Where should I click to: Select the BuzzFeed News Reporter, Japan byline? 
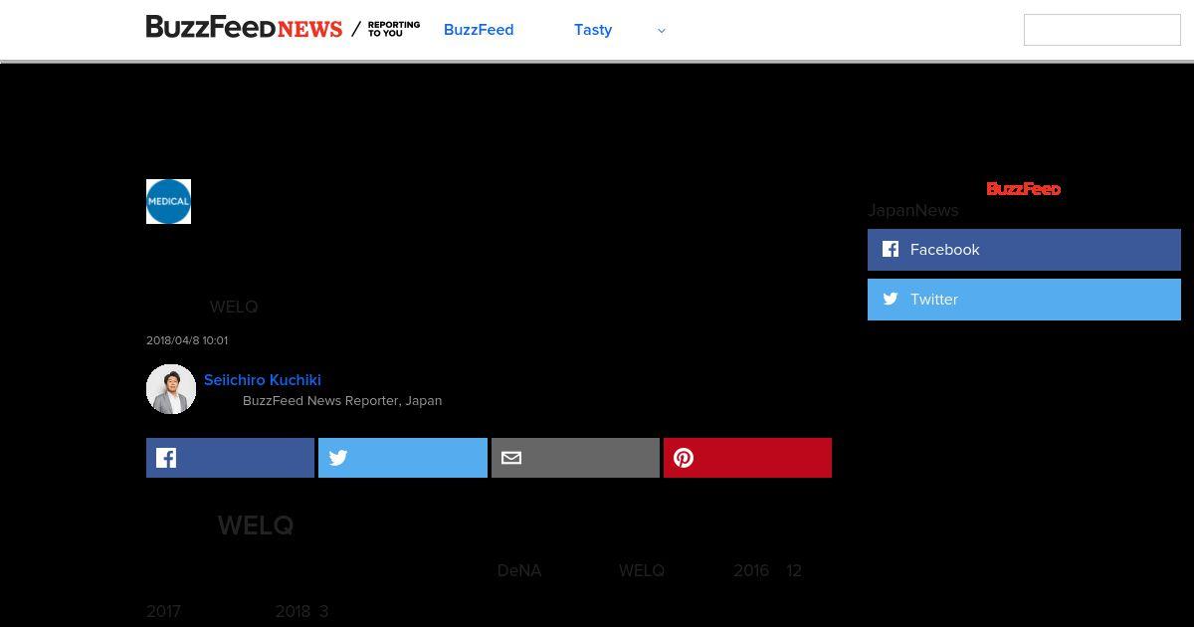click(x=342, y=400)
